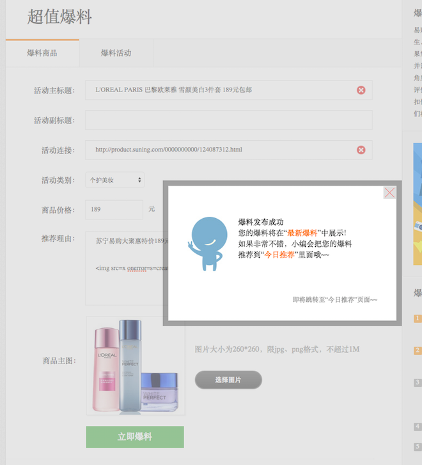
Task: Switch to the 爆料活动 tab
Action: tap(116, 53)
